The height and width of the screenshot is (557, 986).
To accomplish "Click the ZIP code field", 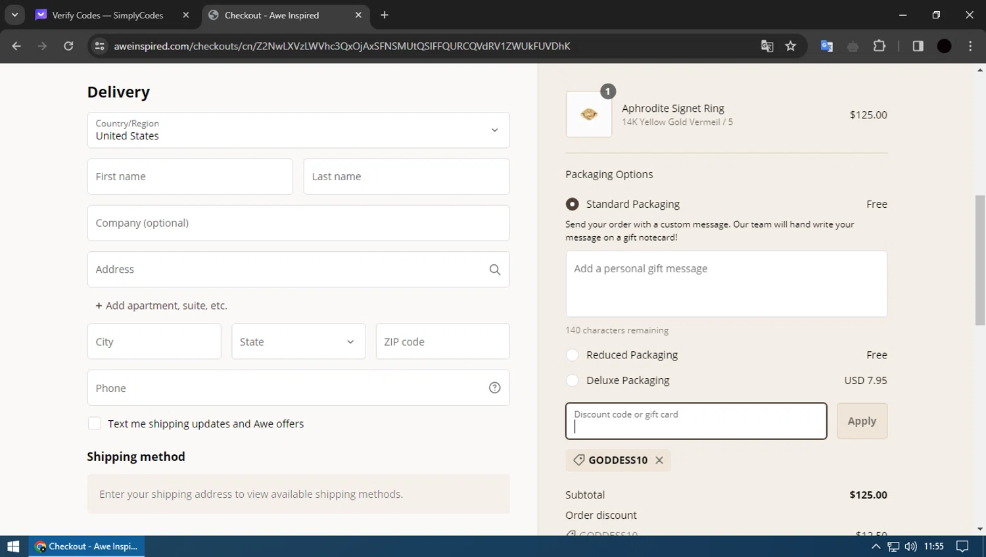I will 442,341.
